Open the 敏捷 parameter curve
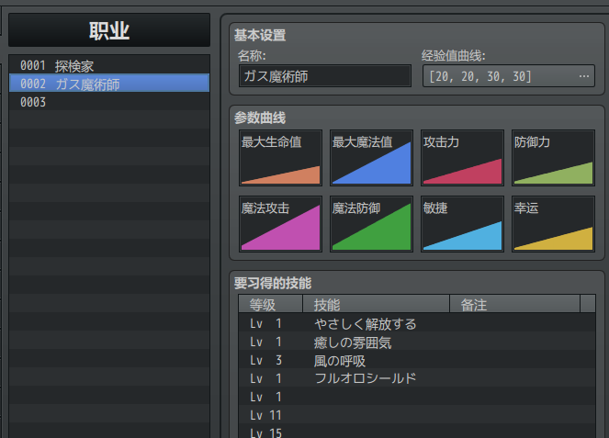This screenshot has width=609, height=438. pos(462,224)
